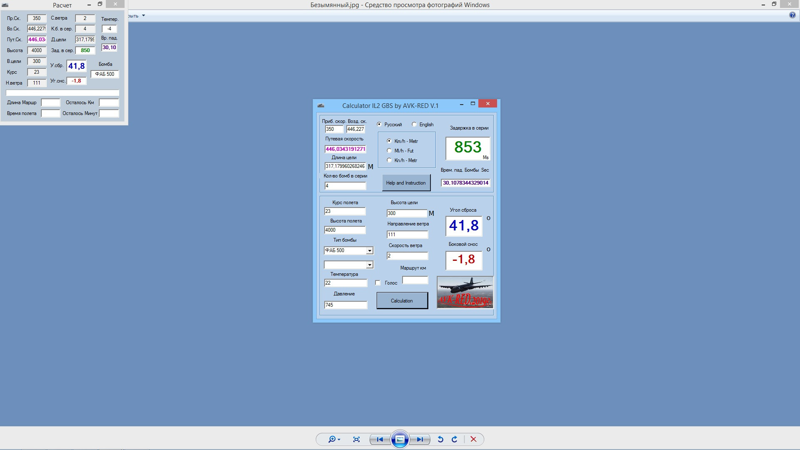Viewport: 800px width, 450px height.
Task: Open Help and Instruction
Action: click(x=406, y=183)
